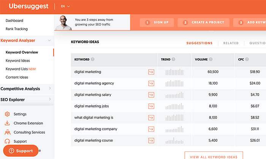Click the keyword 'digital marketing company'
The height and width of the screenshot is (159, 266).
point(96,129)
